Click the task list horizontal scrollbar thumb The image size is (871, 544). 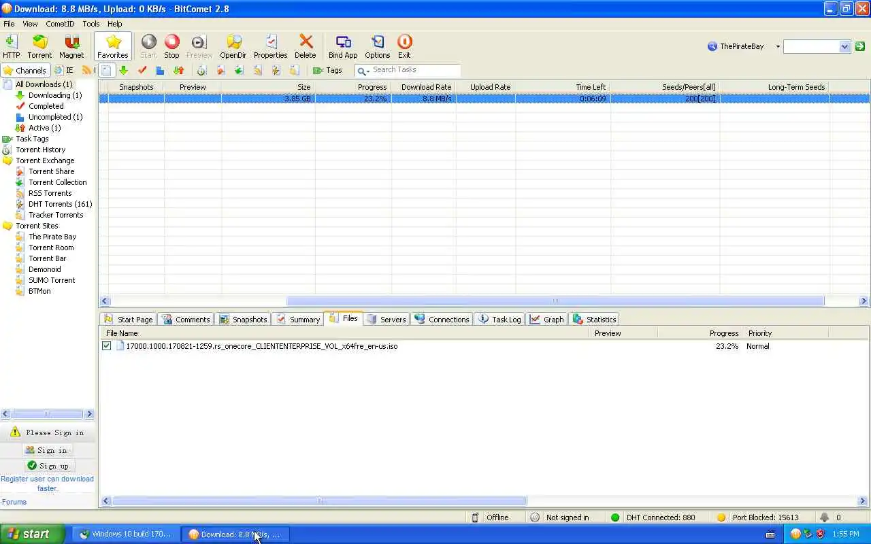[555, 301]
